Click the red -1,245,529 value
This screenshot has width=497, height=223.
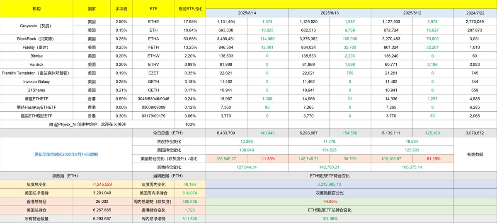pos(103,184)
